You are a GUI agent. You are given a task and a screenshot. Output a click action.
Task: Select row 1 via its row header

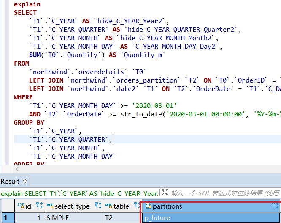[x=8, y=218]
